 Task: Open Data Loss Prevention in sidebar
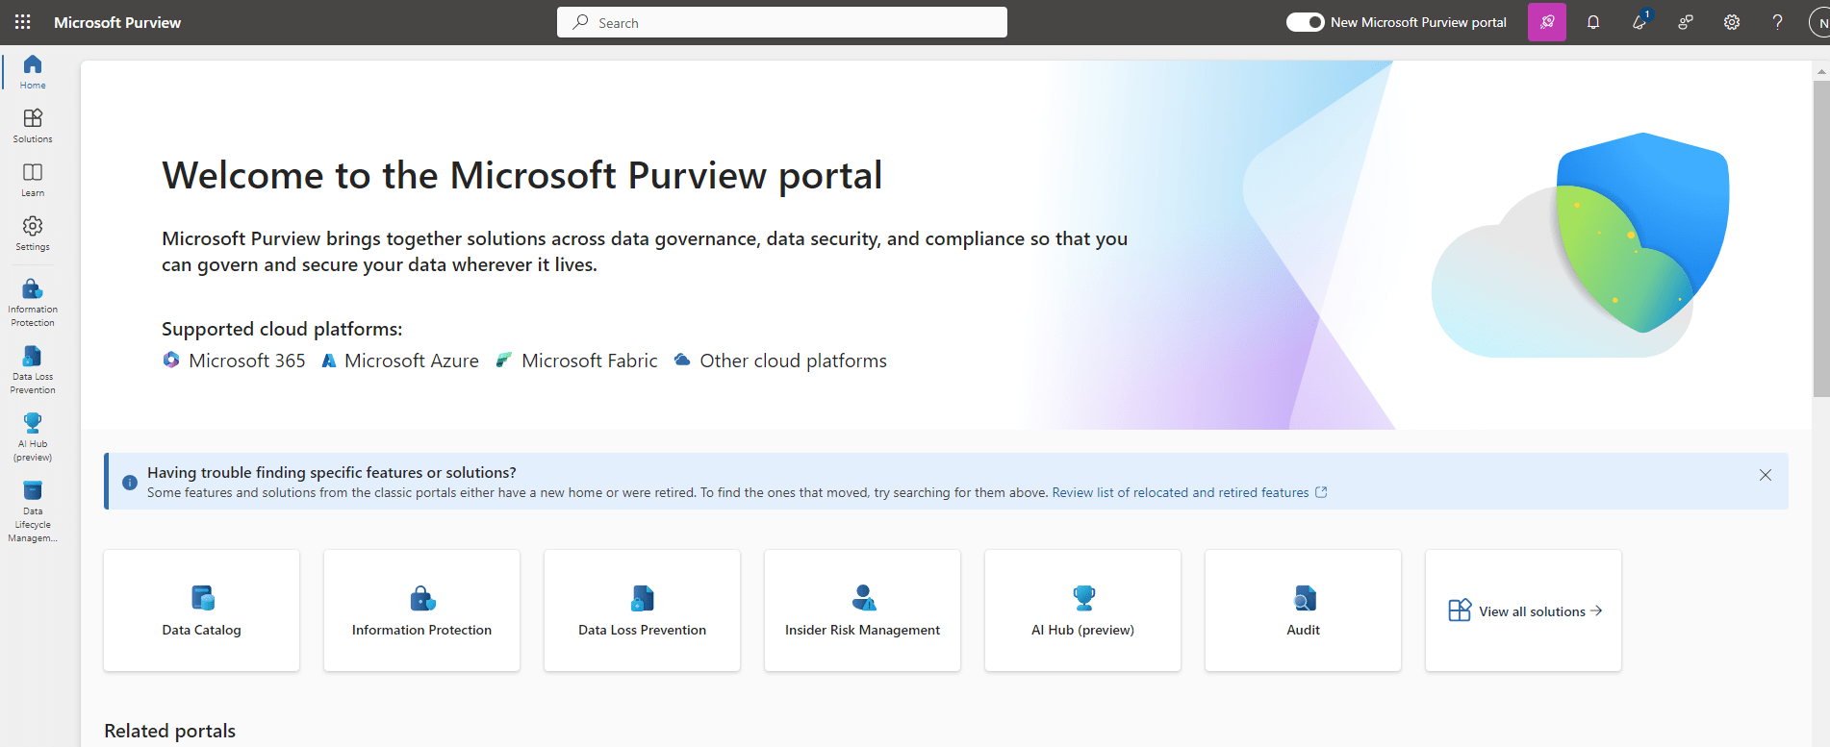pos(33,369)
